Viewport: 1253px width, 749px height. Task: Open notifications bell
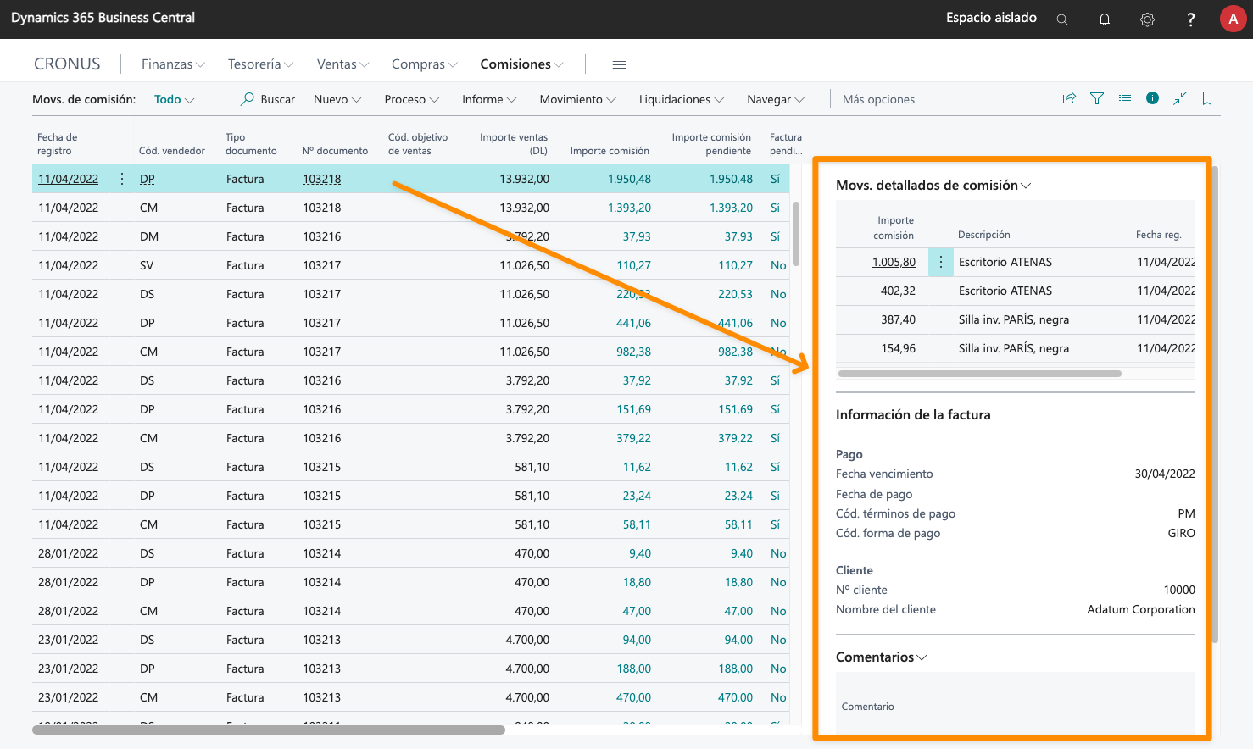point(1105,19)
